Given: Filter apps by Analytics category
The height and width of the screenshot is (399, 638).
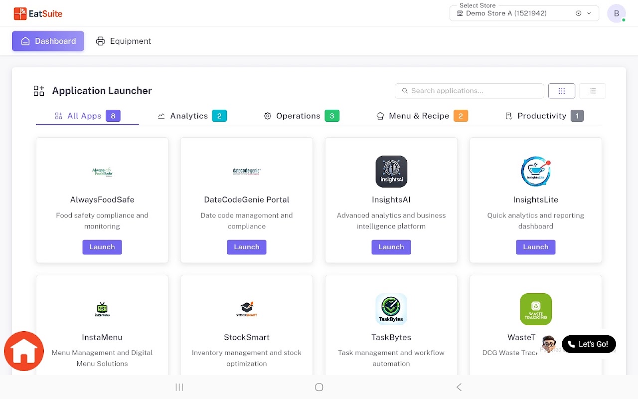Looking at the screenshot, I should [x=192, y=116].
